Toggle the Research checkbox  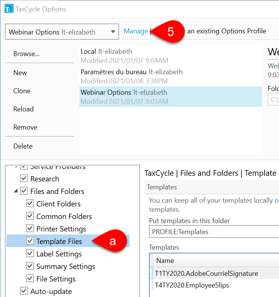point(24,178)
